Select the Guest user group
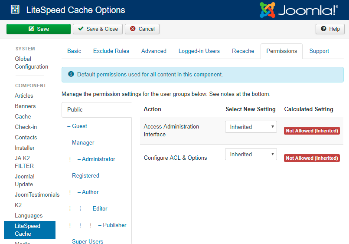Image resolution: width=349 pixels, height=244 pixels. [x=77, y=126]
